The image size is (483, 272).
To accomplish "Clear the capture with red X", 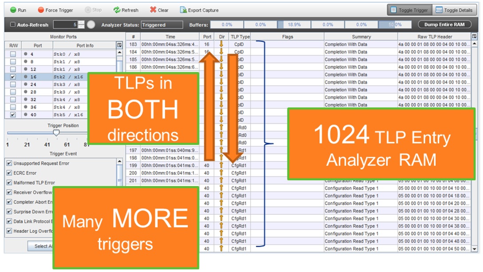I will [x=159, y=10].
